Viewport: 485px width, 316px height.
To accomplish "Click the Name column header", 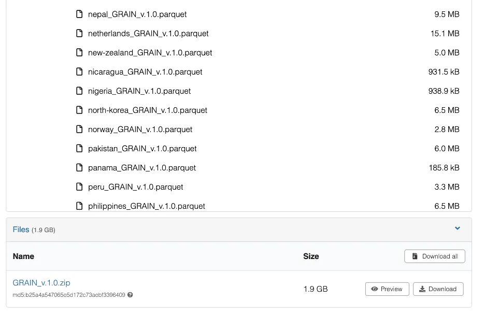I will click(23, 256).
